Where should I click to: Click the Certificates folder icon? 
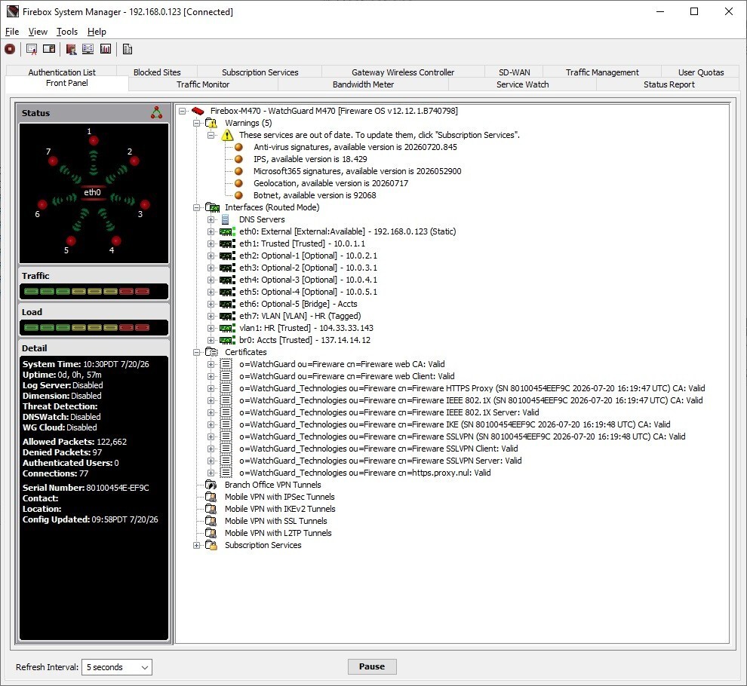[211, 352]
